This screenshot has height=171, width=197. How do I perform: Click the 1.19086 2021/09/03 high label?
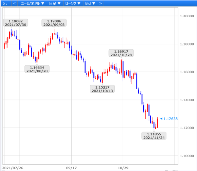(54, 23)
